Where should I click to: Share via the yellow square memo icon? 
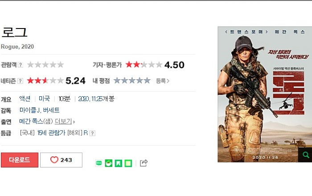tap(128, 163)
